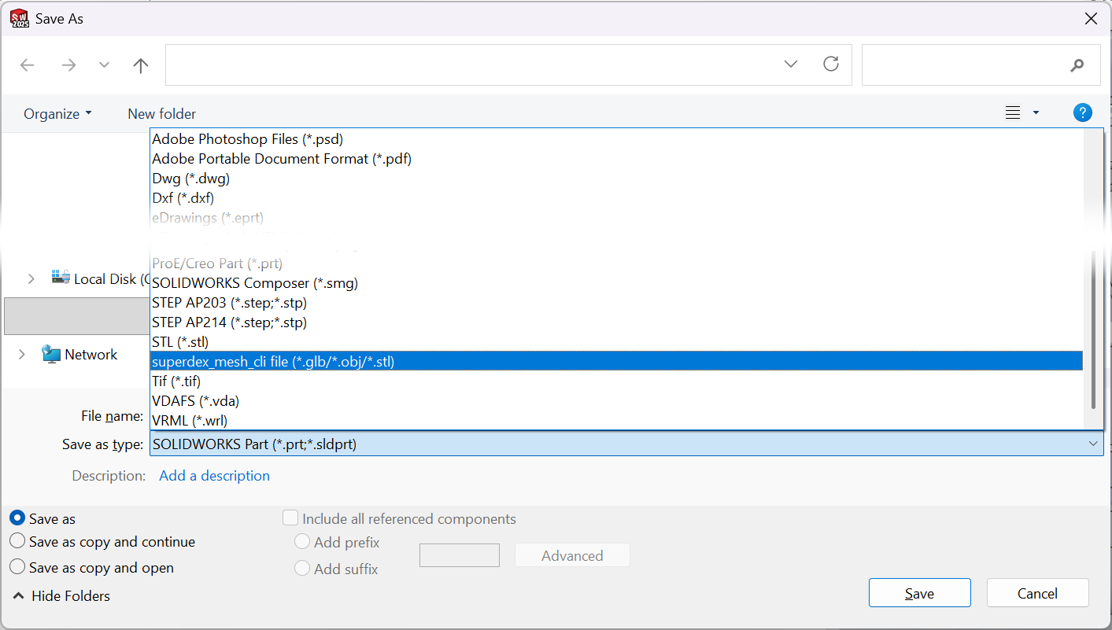Viewport: 1112px width, 630px height.
Task: Open the Organize menu
Action: click(57, 114)
